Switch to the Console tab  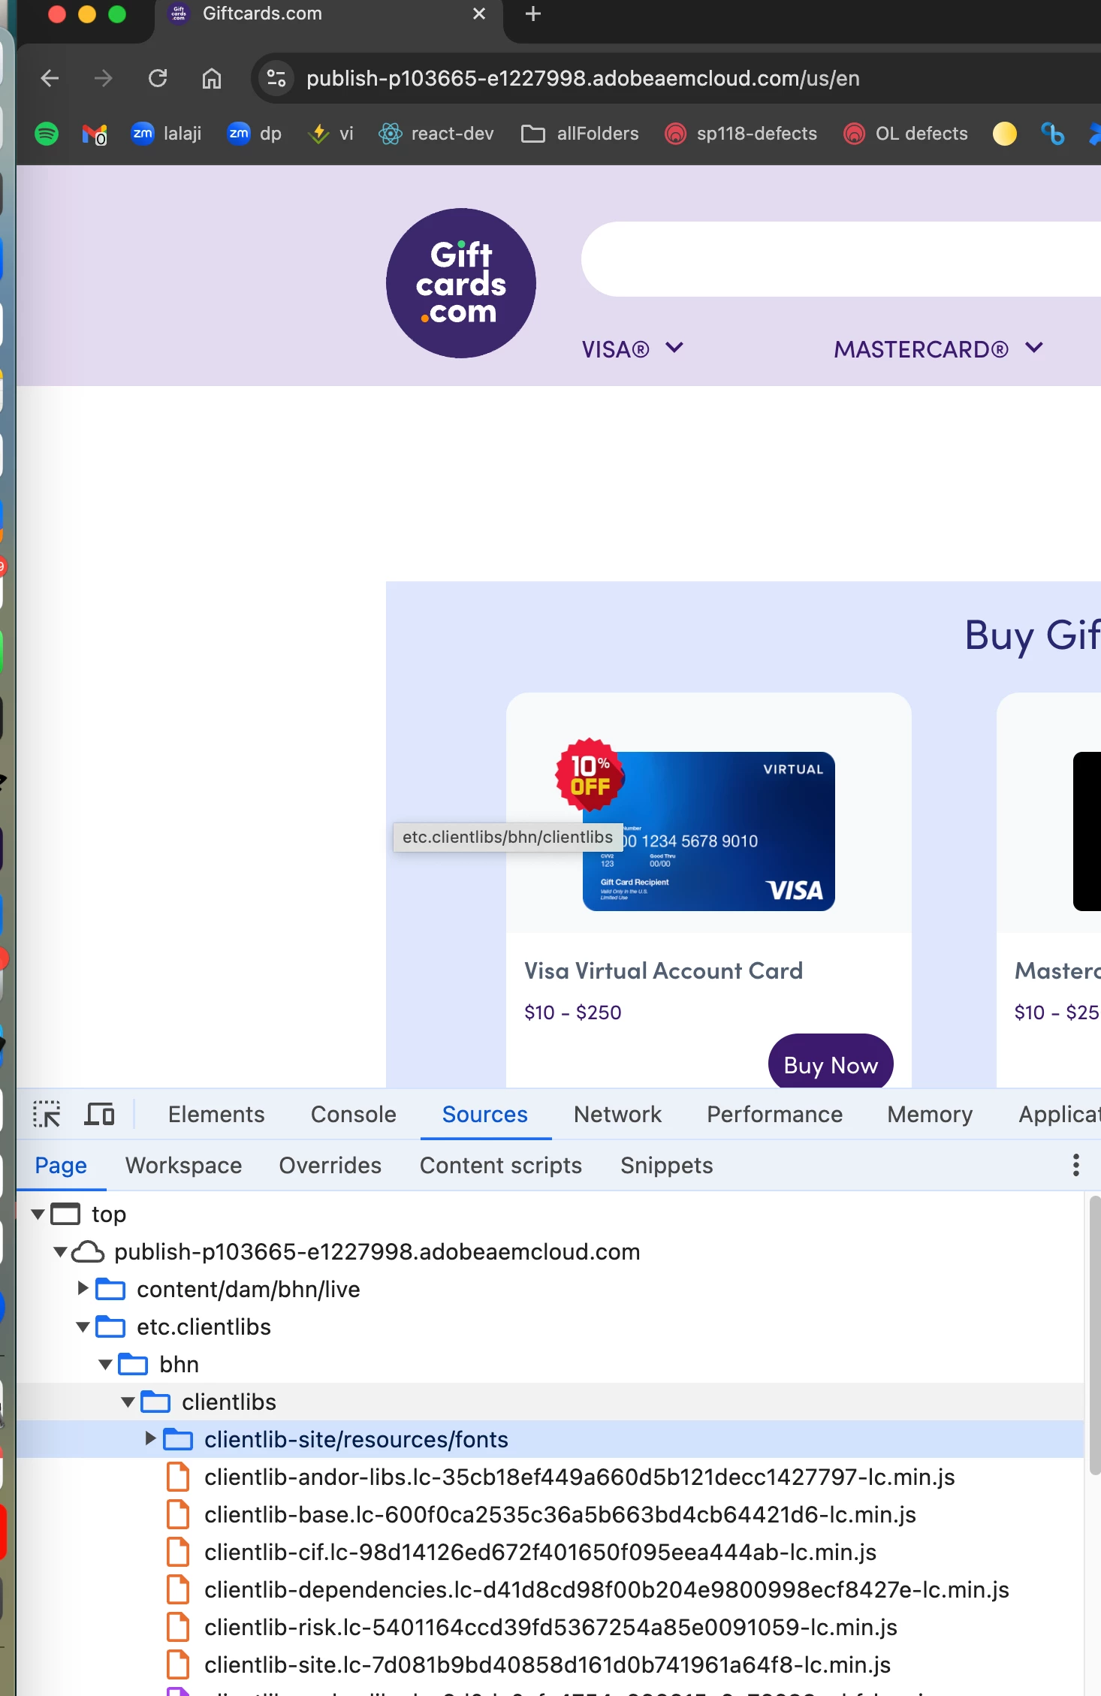point(353,1114)
